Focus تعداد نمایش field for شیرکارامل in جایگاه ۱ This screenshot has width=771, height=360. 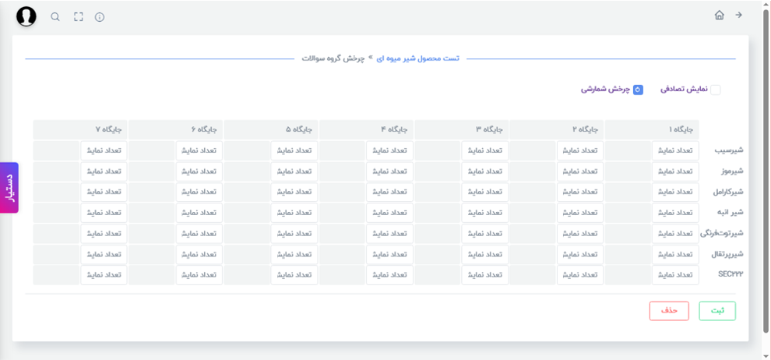click(x=676, y=192)
